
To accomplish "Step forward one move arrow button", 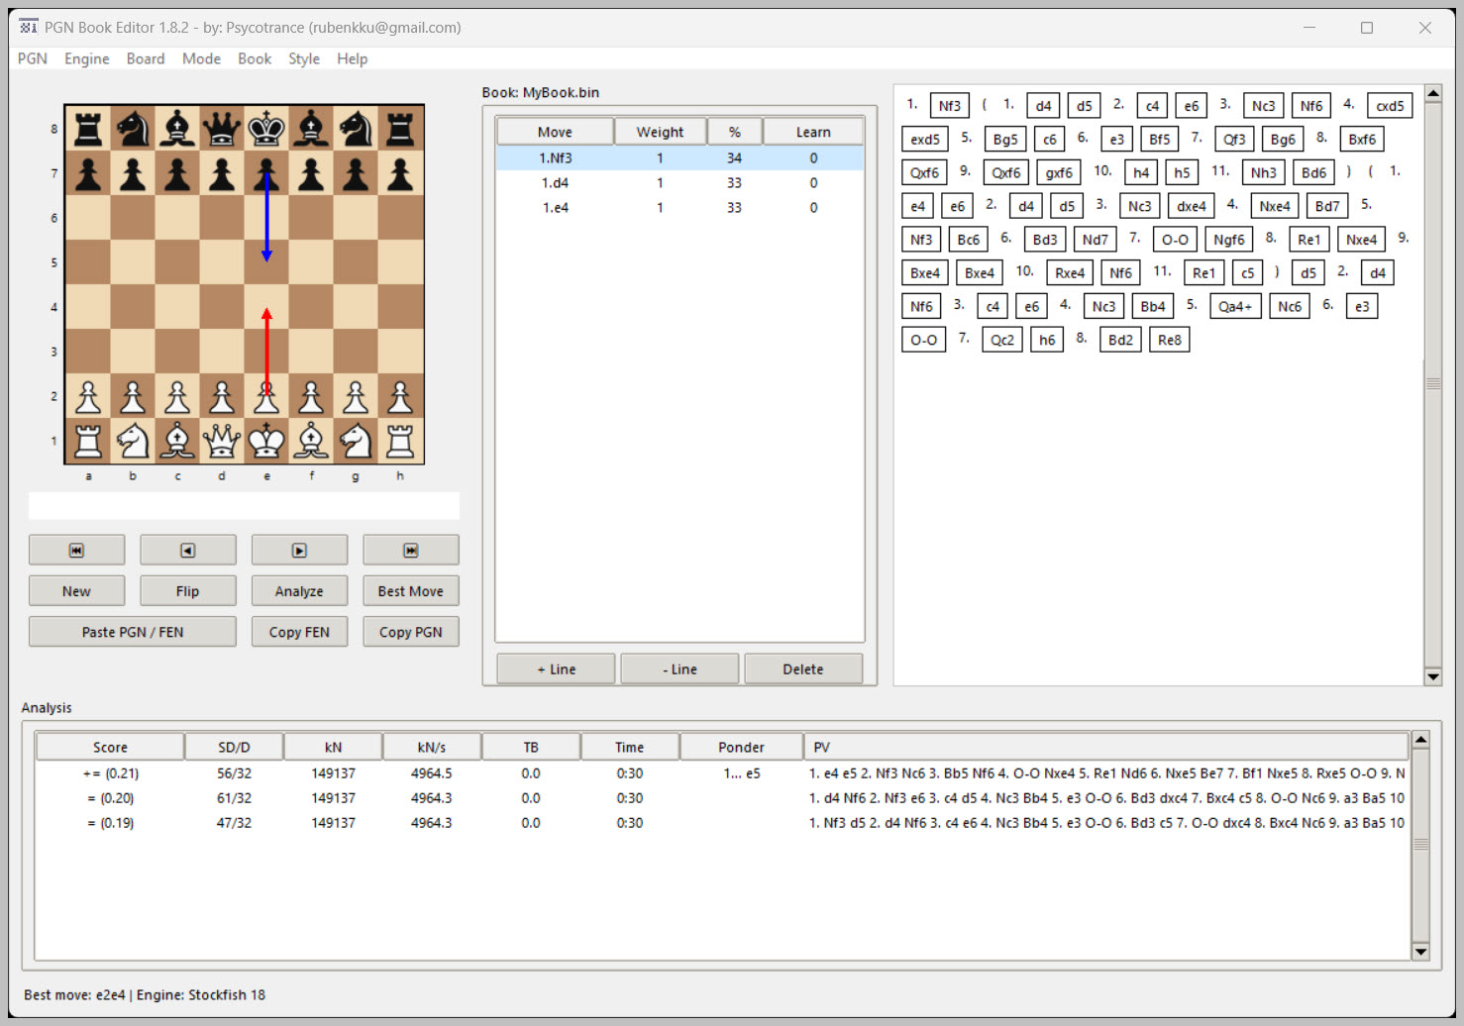I will [x=299, y=550].
